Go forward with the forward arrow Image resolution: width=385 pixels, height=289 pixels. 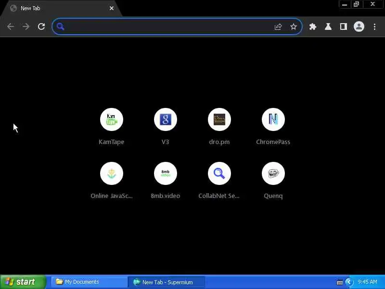click(26, 26)
